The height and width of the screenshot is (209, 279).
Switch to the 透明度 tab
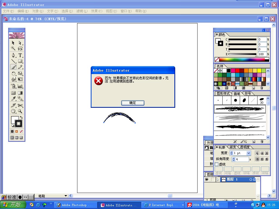[245, 147]
